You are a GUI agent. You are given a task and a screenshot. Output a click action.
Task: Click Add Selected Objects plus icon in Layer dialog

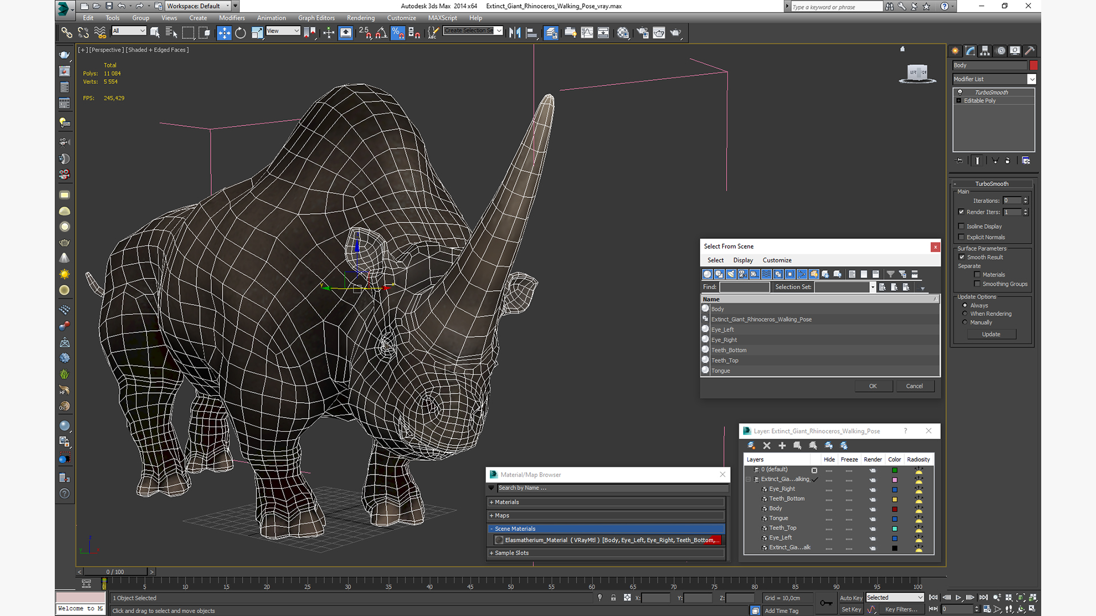[782, 445]
